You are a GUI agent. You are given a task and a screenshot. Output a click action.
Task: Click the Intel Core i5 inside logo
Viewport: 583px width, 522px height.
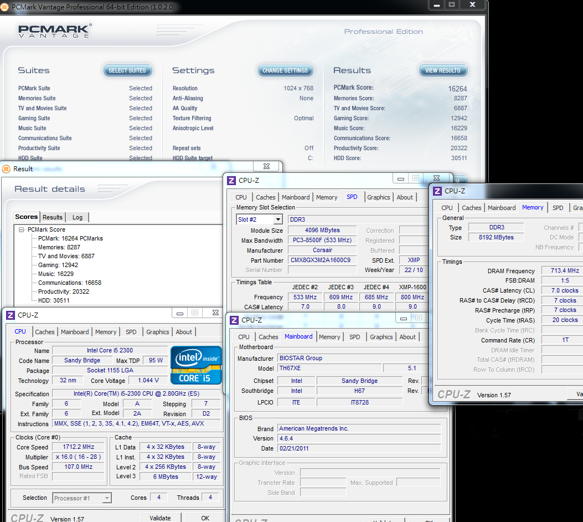196,365
